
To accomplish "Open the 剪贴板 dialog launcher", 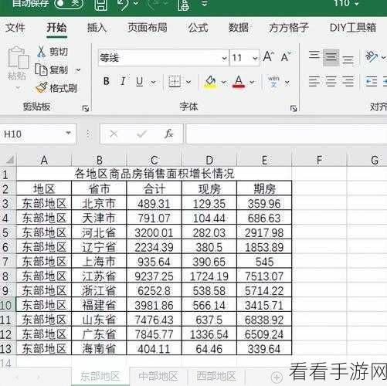I will click(x=85, y=108).
